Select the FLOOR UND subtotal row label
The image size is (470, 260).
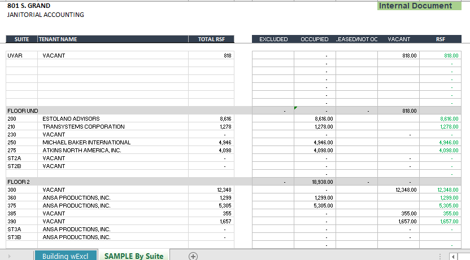[x=23, y=111]
